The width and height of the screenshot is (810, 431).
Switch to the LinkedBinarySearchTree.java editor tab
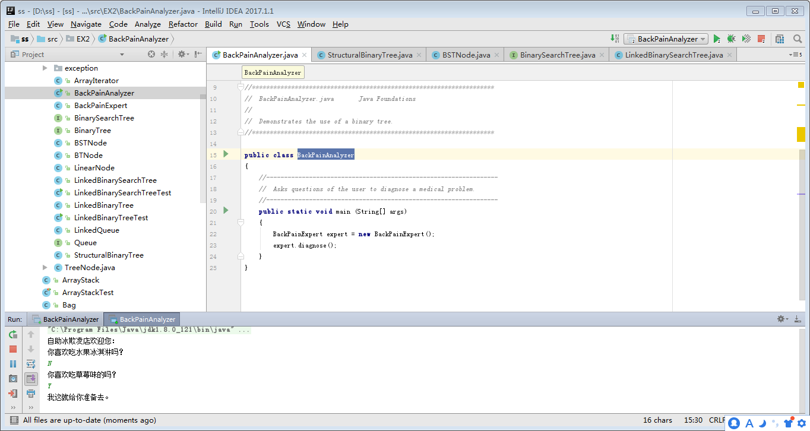tap(674, 55)
